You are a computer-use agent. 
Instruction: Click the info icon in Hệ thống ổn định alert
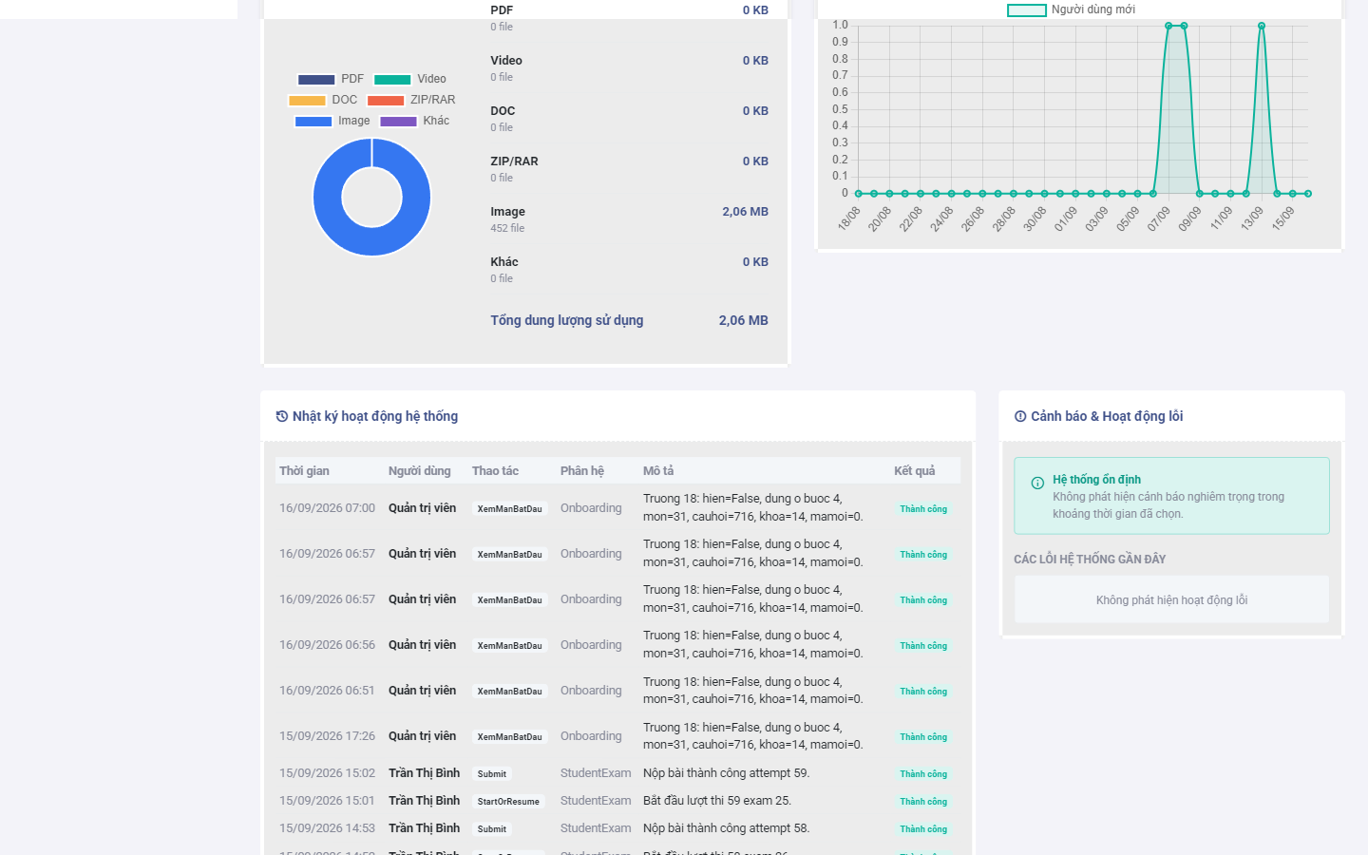[x=1037, y=483]
